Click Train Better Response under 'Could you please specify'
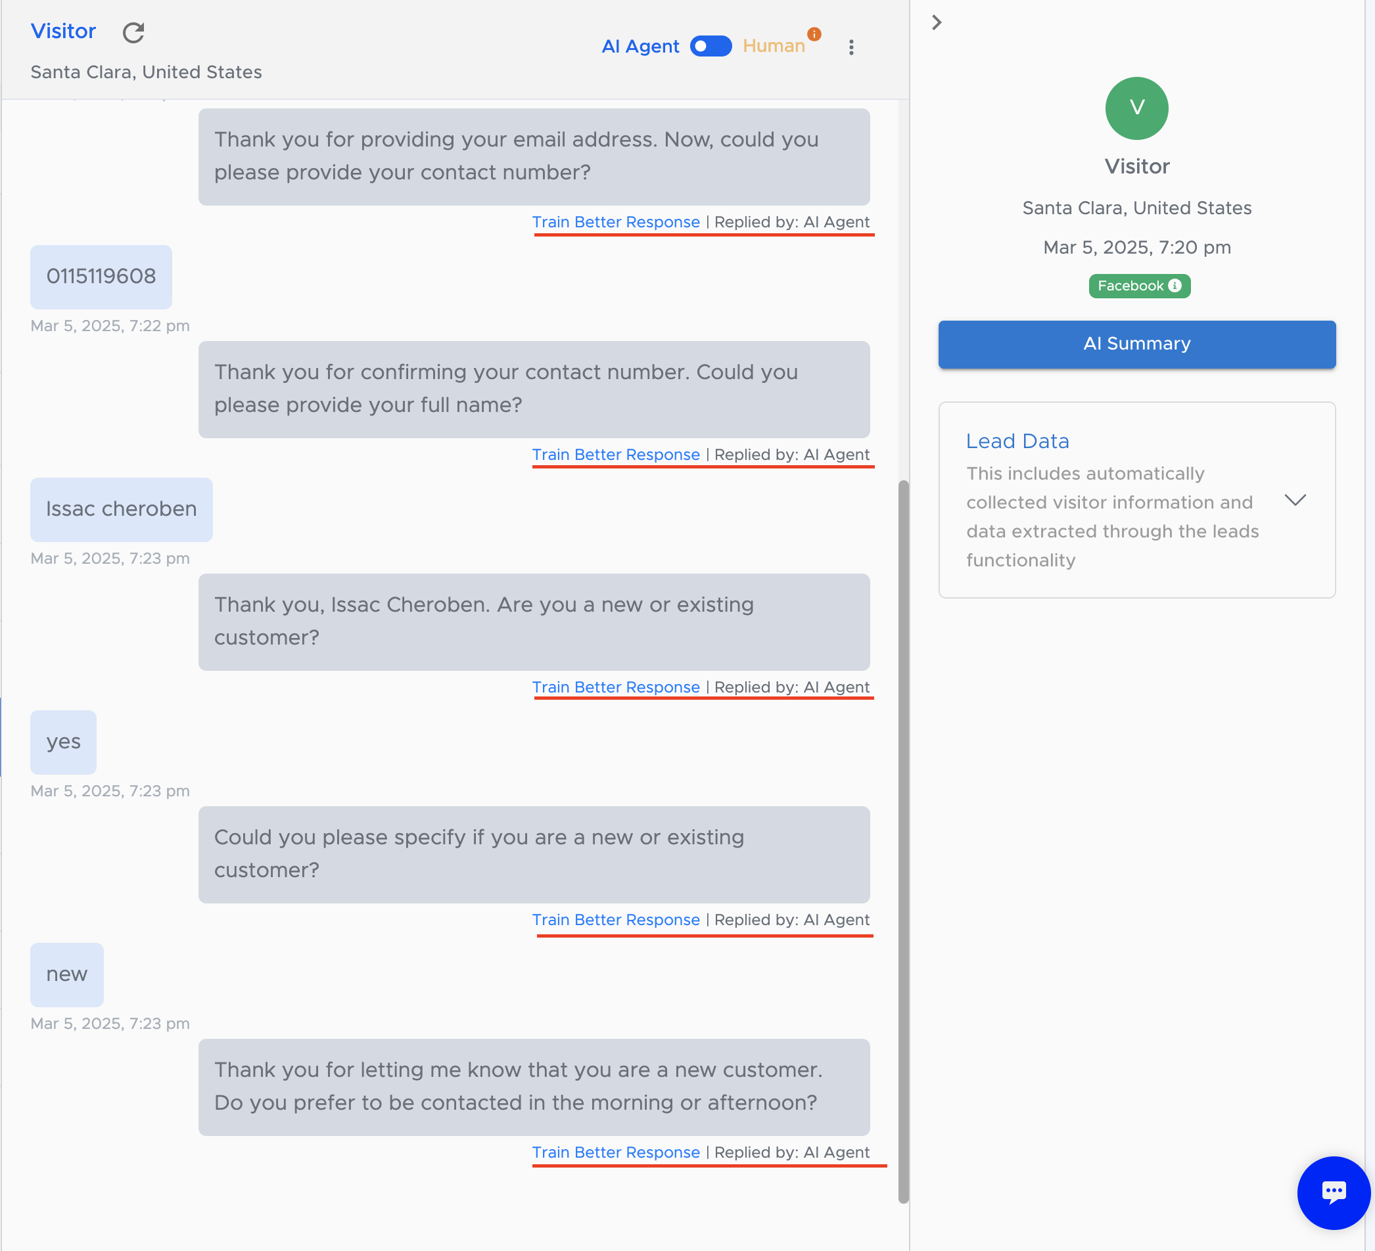Viewport: 1375px width, 1251px height. click(x=616, y=920)
